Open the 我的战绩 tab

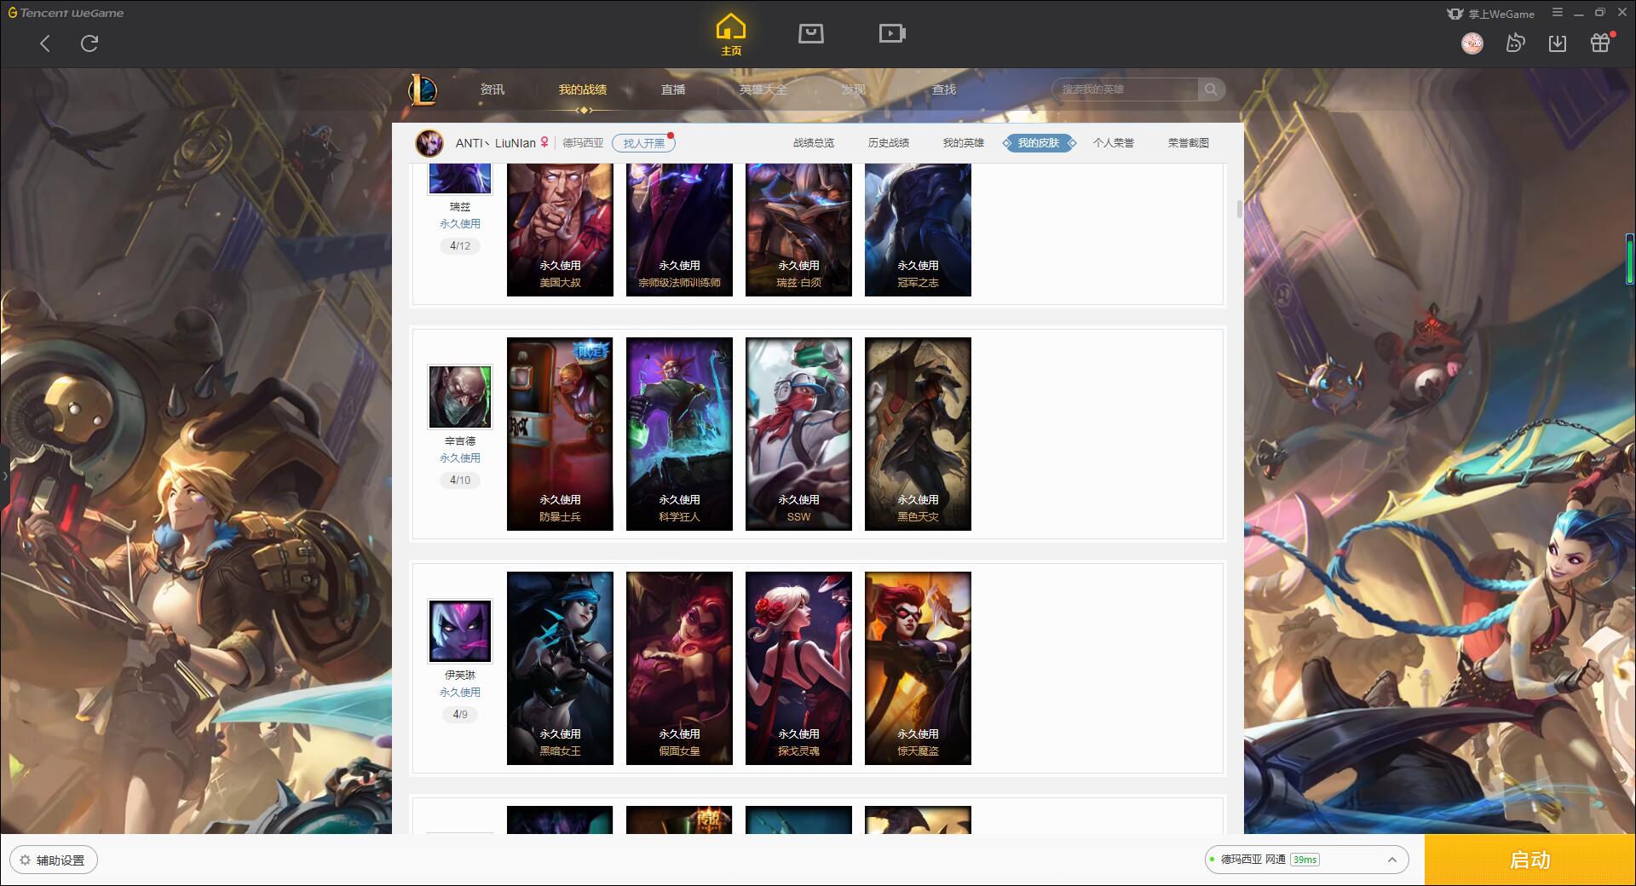click(583, 89)
